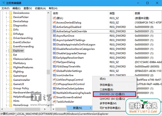This screenshot has height=116, width=162.
Task: Click the DisableAppInstallsOnFirstLogon DWORD icon
Action: 54,45
